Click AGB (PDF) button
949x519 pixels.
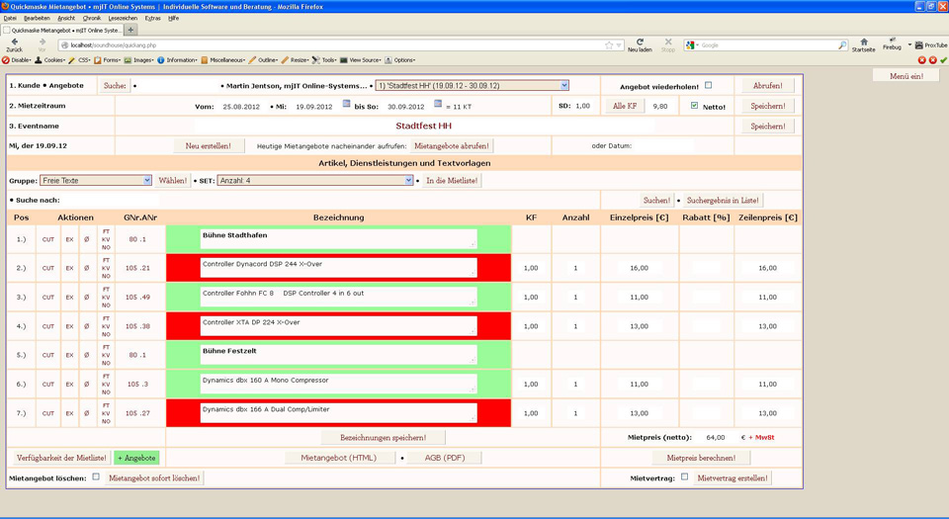click(444, 458)
